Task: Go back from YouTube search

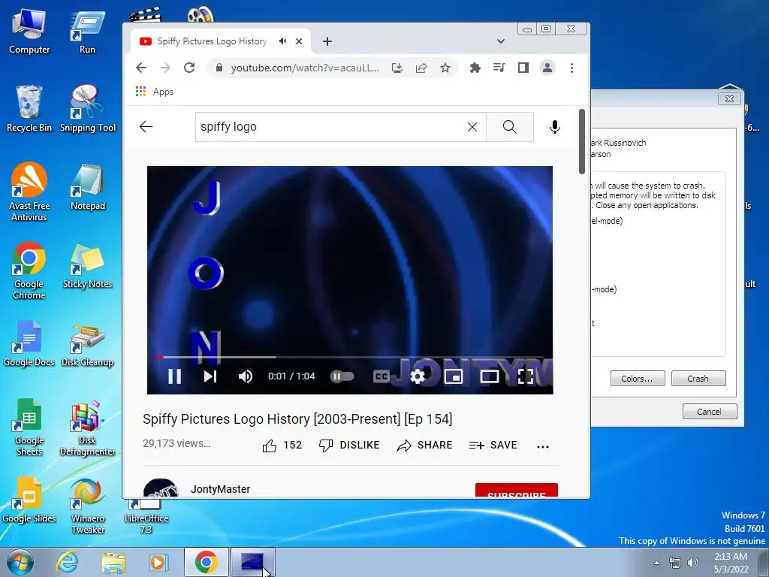Action: (146, 126)
